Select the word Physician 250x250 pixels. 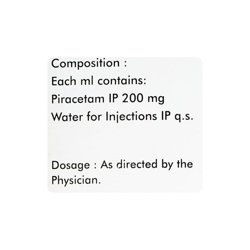click(x=76, y=181)
